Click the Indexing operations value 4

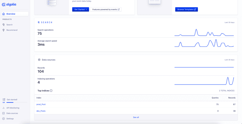(39, 82)
